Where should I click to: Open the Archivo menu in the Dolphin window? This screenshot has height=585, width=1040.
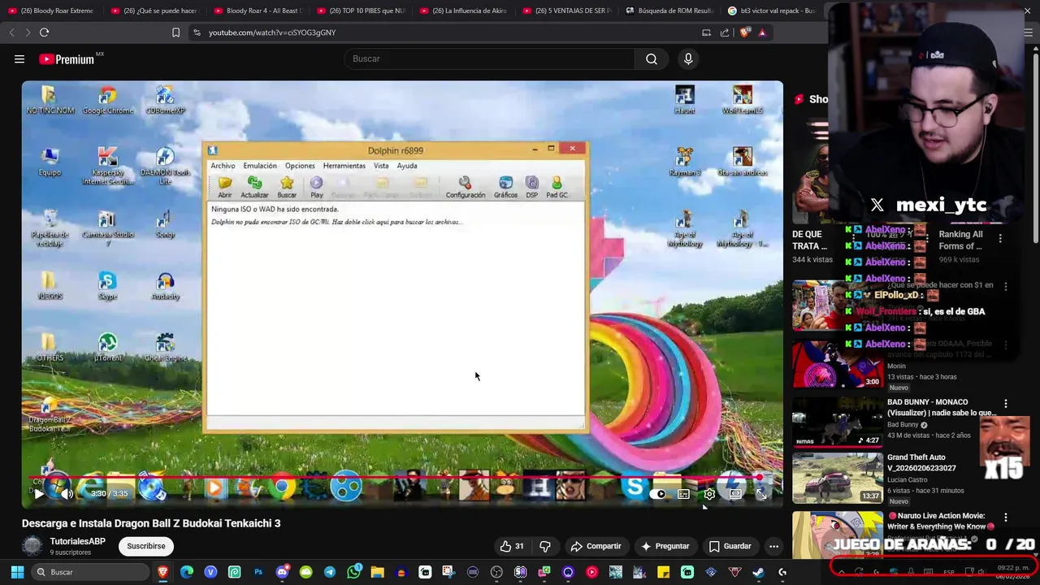[x=223, y=166]
